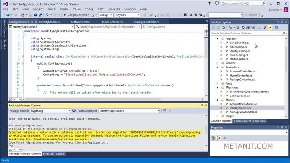
Task: Collapse the App_Start folder
Action: (x=217, y=38)
